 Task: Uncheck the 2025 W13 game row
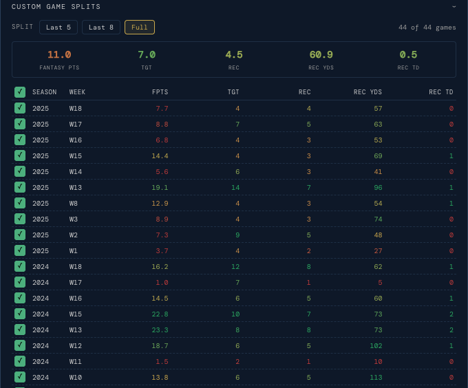(20, 187)
